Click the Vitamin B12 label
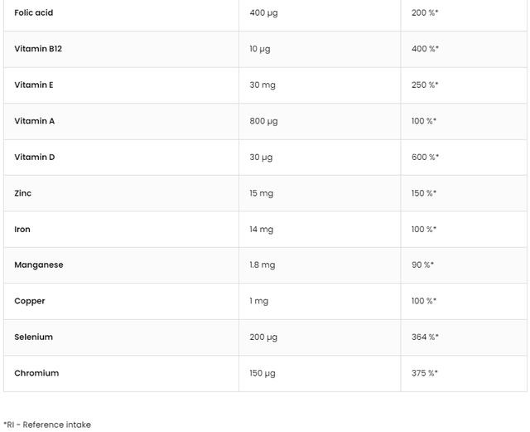This screenshot has height=432, width=530. click(x=38, y=49)
